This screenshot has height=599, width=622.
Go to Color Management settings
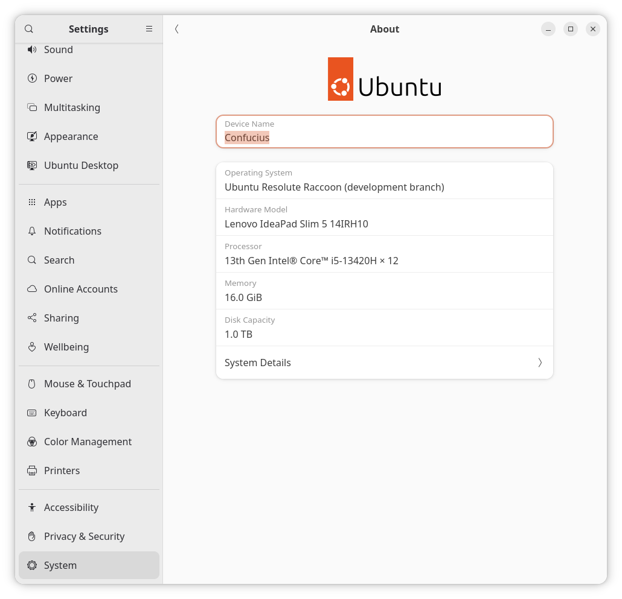[88, 442]
